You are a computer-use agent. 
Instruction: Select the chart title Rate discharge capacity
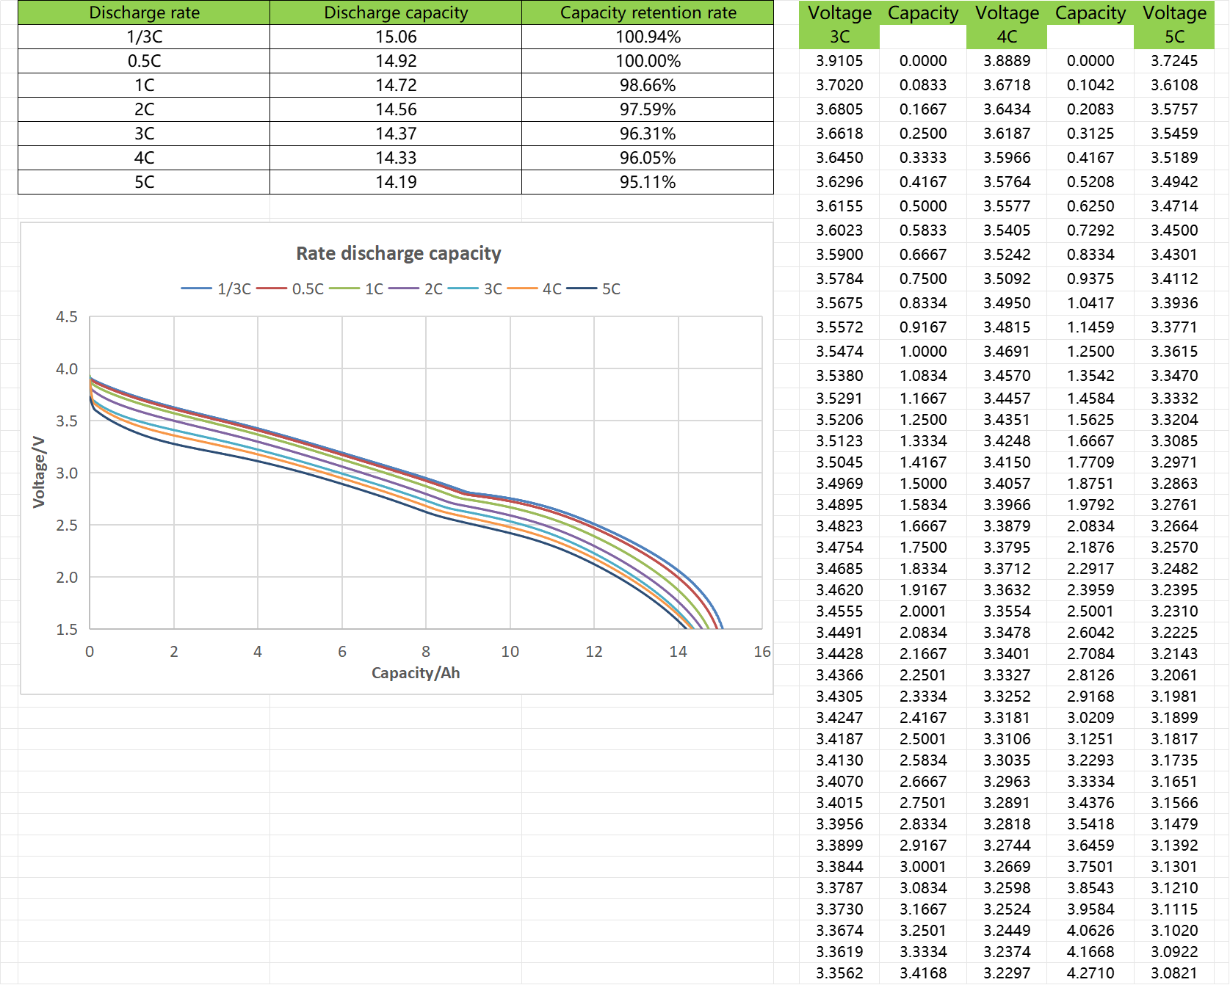398,253
